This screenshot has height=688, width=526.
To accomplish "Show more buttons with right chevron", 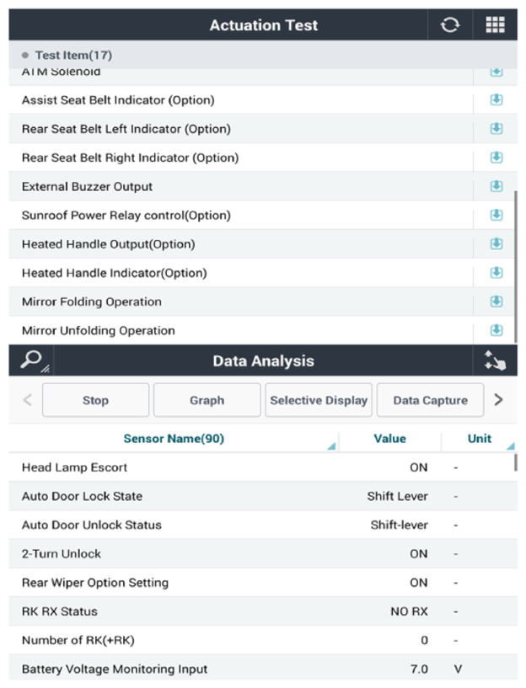I will tap(498, 400).
